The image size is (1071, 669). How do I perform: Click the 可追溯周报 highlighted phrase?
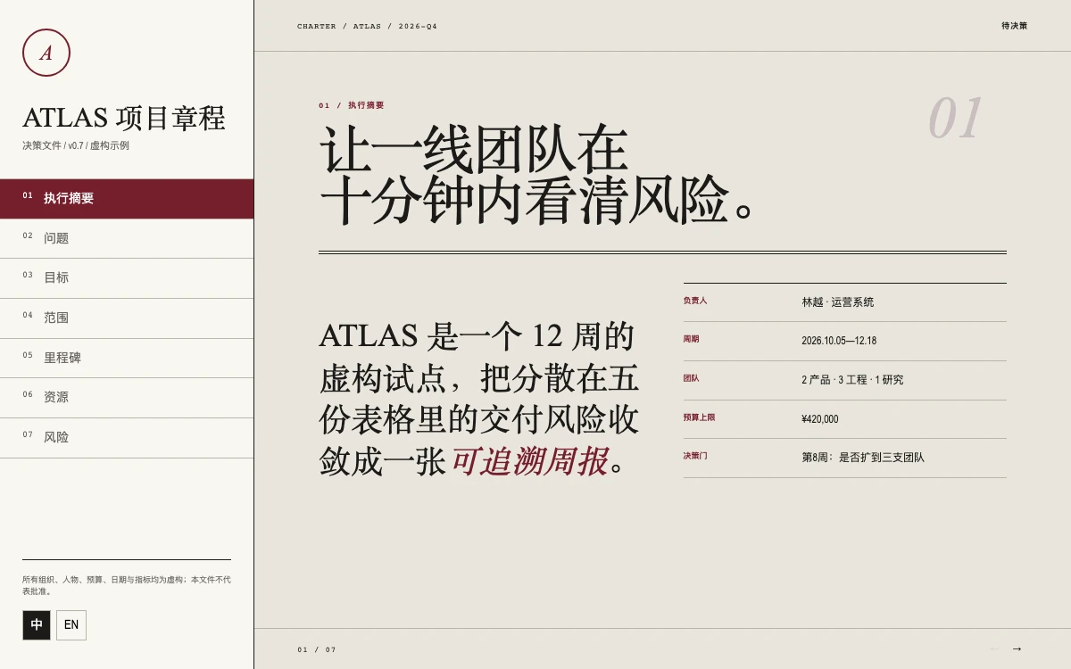529,462
